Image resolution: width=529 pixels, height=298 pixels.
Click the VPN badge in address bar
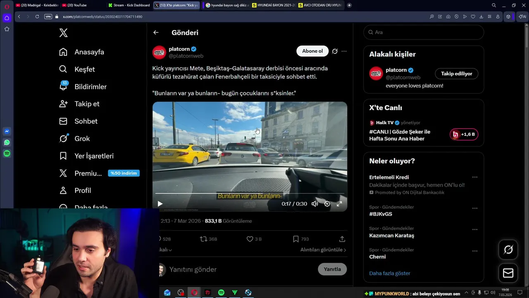pyautogui.click(x=48, y=17)
